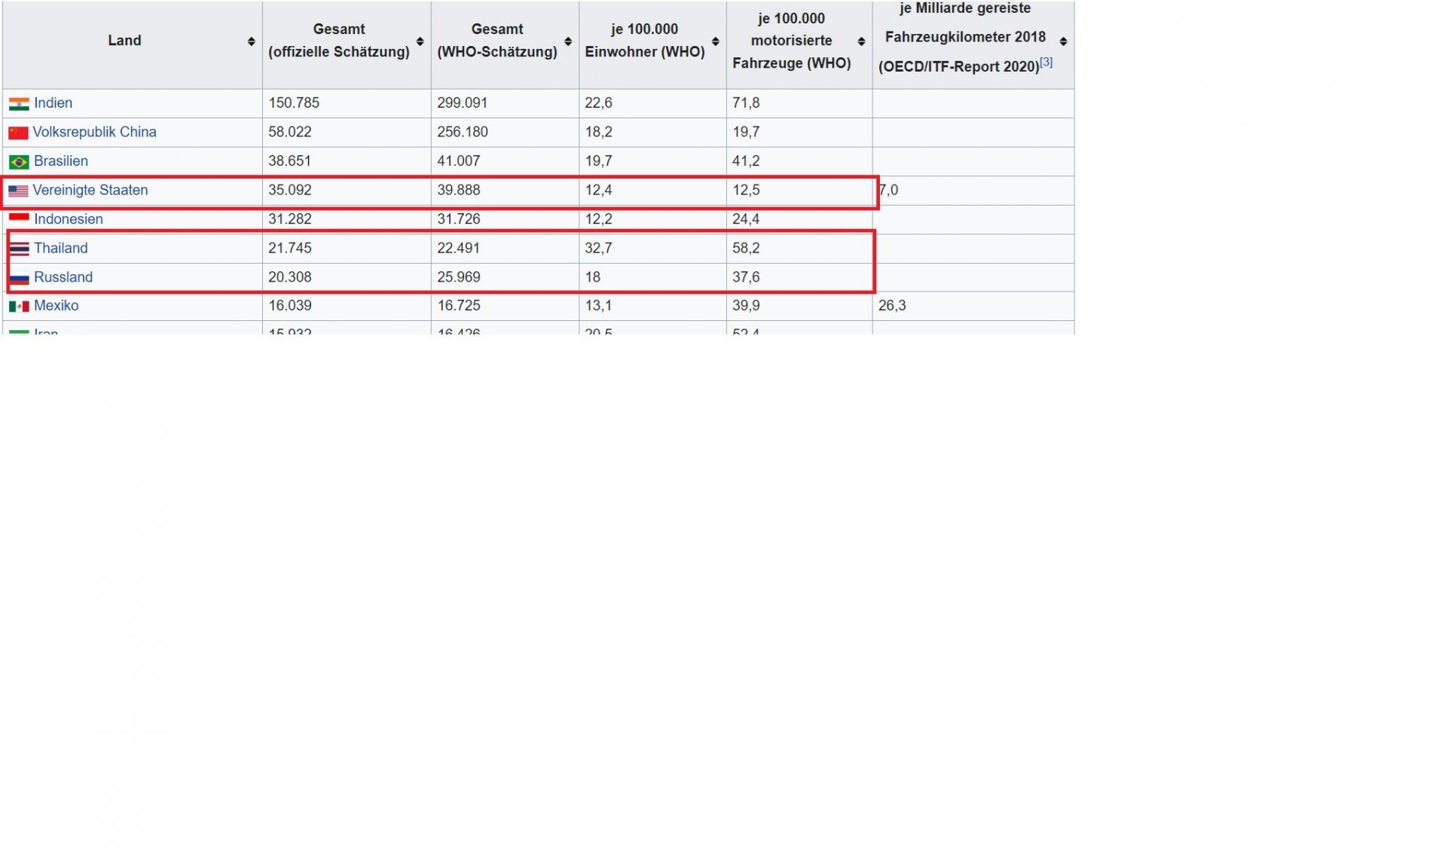Click the Brazil flag icon
The height and width of the screenshot is (868, 1451).
19,162
